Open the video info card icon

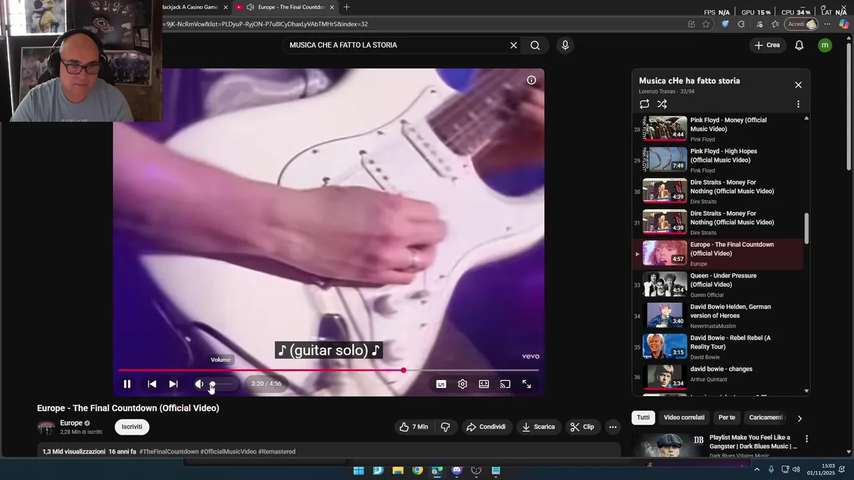[x=531, y=80]
